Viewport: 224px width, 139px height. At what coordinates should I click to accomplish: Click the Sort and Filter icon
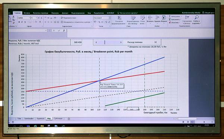click(187, 17)
